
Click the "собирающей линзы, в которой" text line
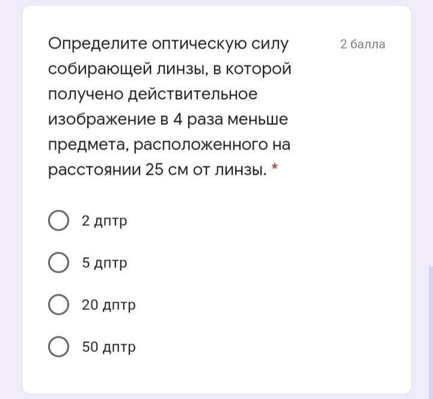tap(170, 69)
